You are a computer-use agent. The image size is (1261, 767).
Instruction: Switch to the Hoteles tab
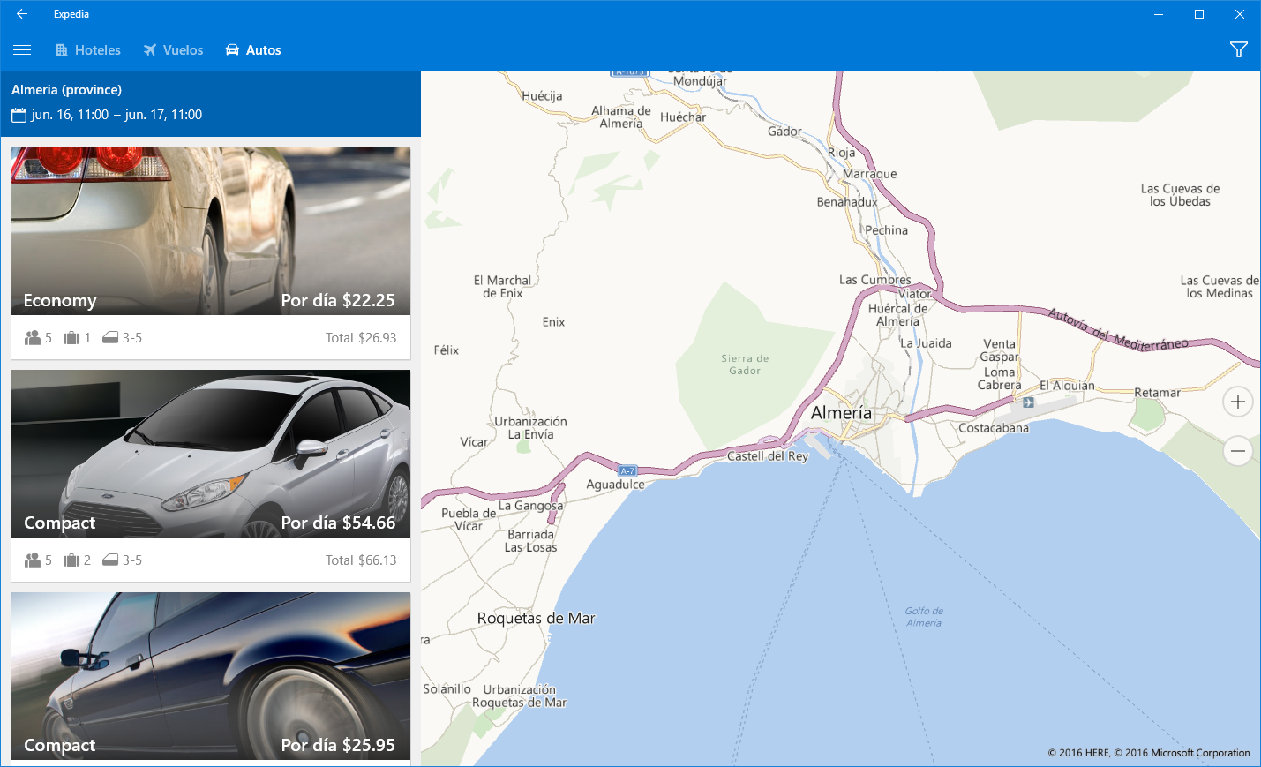tap(88, 50)
